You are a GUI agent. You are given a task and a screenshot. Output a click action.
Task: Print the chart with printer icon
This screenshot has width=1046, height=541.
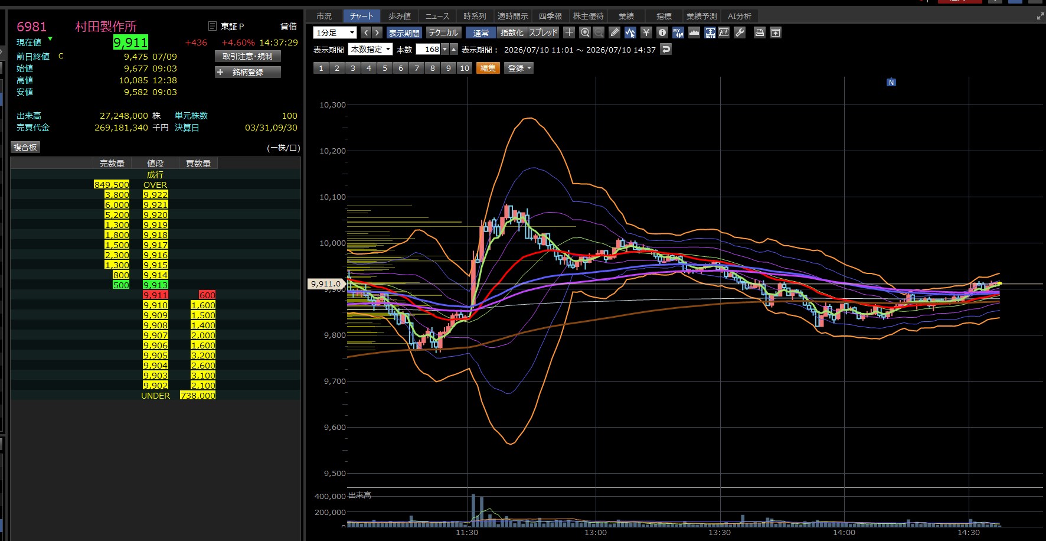tap(760, 32)
